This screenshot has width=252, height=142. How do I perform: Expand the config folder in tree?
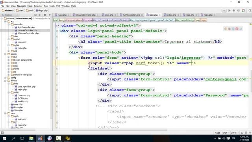coord(5,78)
